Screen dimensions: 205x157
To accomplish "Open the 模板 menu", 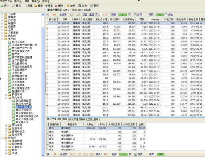I will tap(27, 2).
